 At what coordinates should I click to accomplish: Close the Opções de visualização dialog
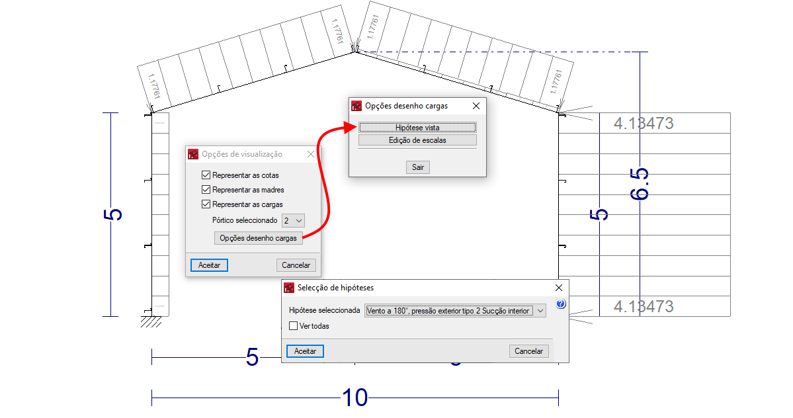[312, 154]
